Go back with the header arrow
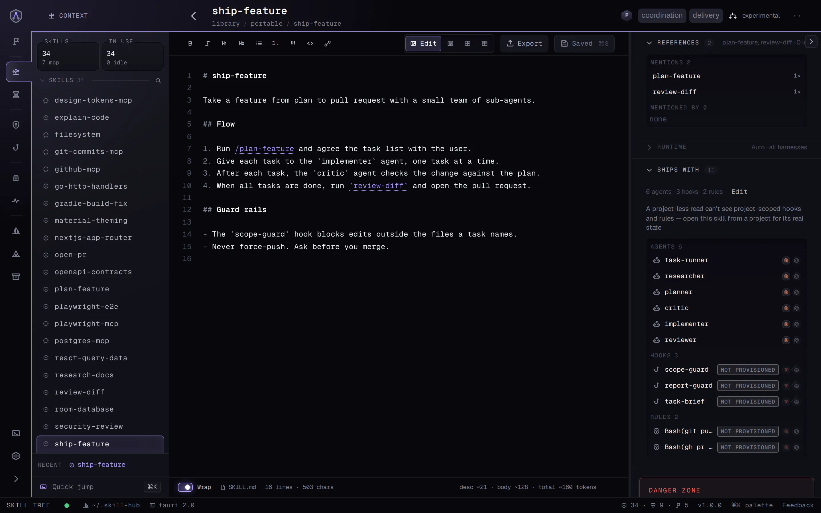This screenshot has width=821, height=513. click(194, 16)
